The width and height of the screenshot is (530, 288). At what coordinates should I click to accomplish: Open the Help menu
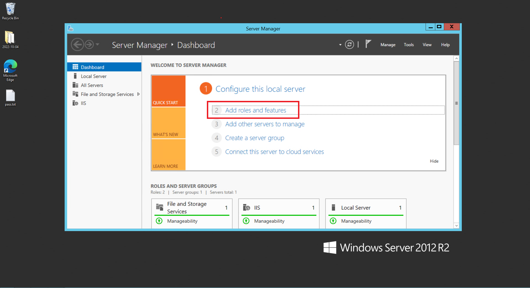tap(445, 45)
